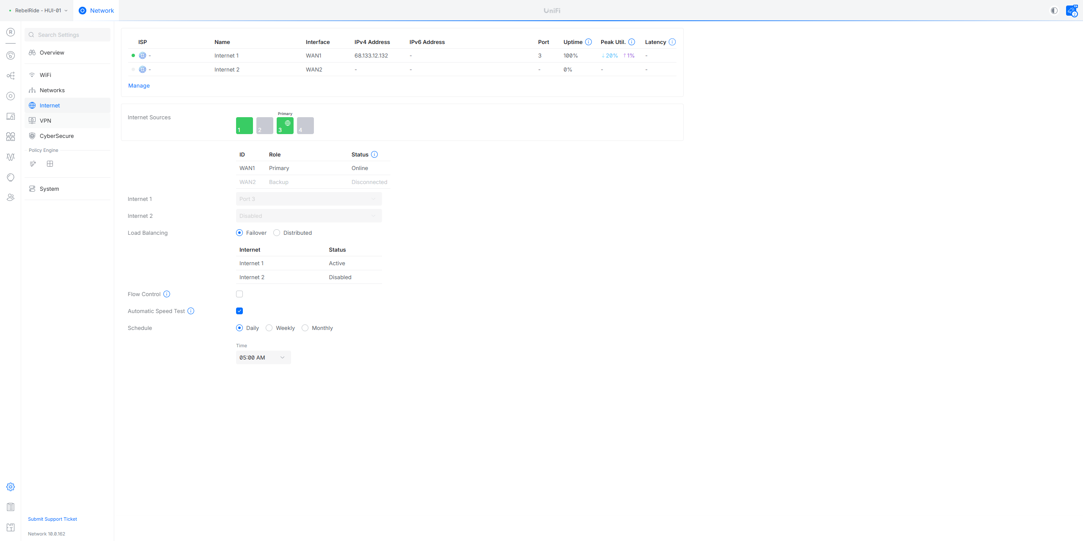Click the Latency info icon
The height and width of the screenshot is (541, 1083).
[x=672, y=42]
